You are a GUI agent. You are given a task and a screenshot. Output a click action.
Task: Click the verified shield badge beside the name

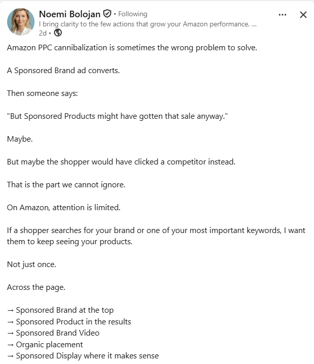(107, 14)
